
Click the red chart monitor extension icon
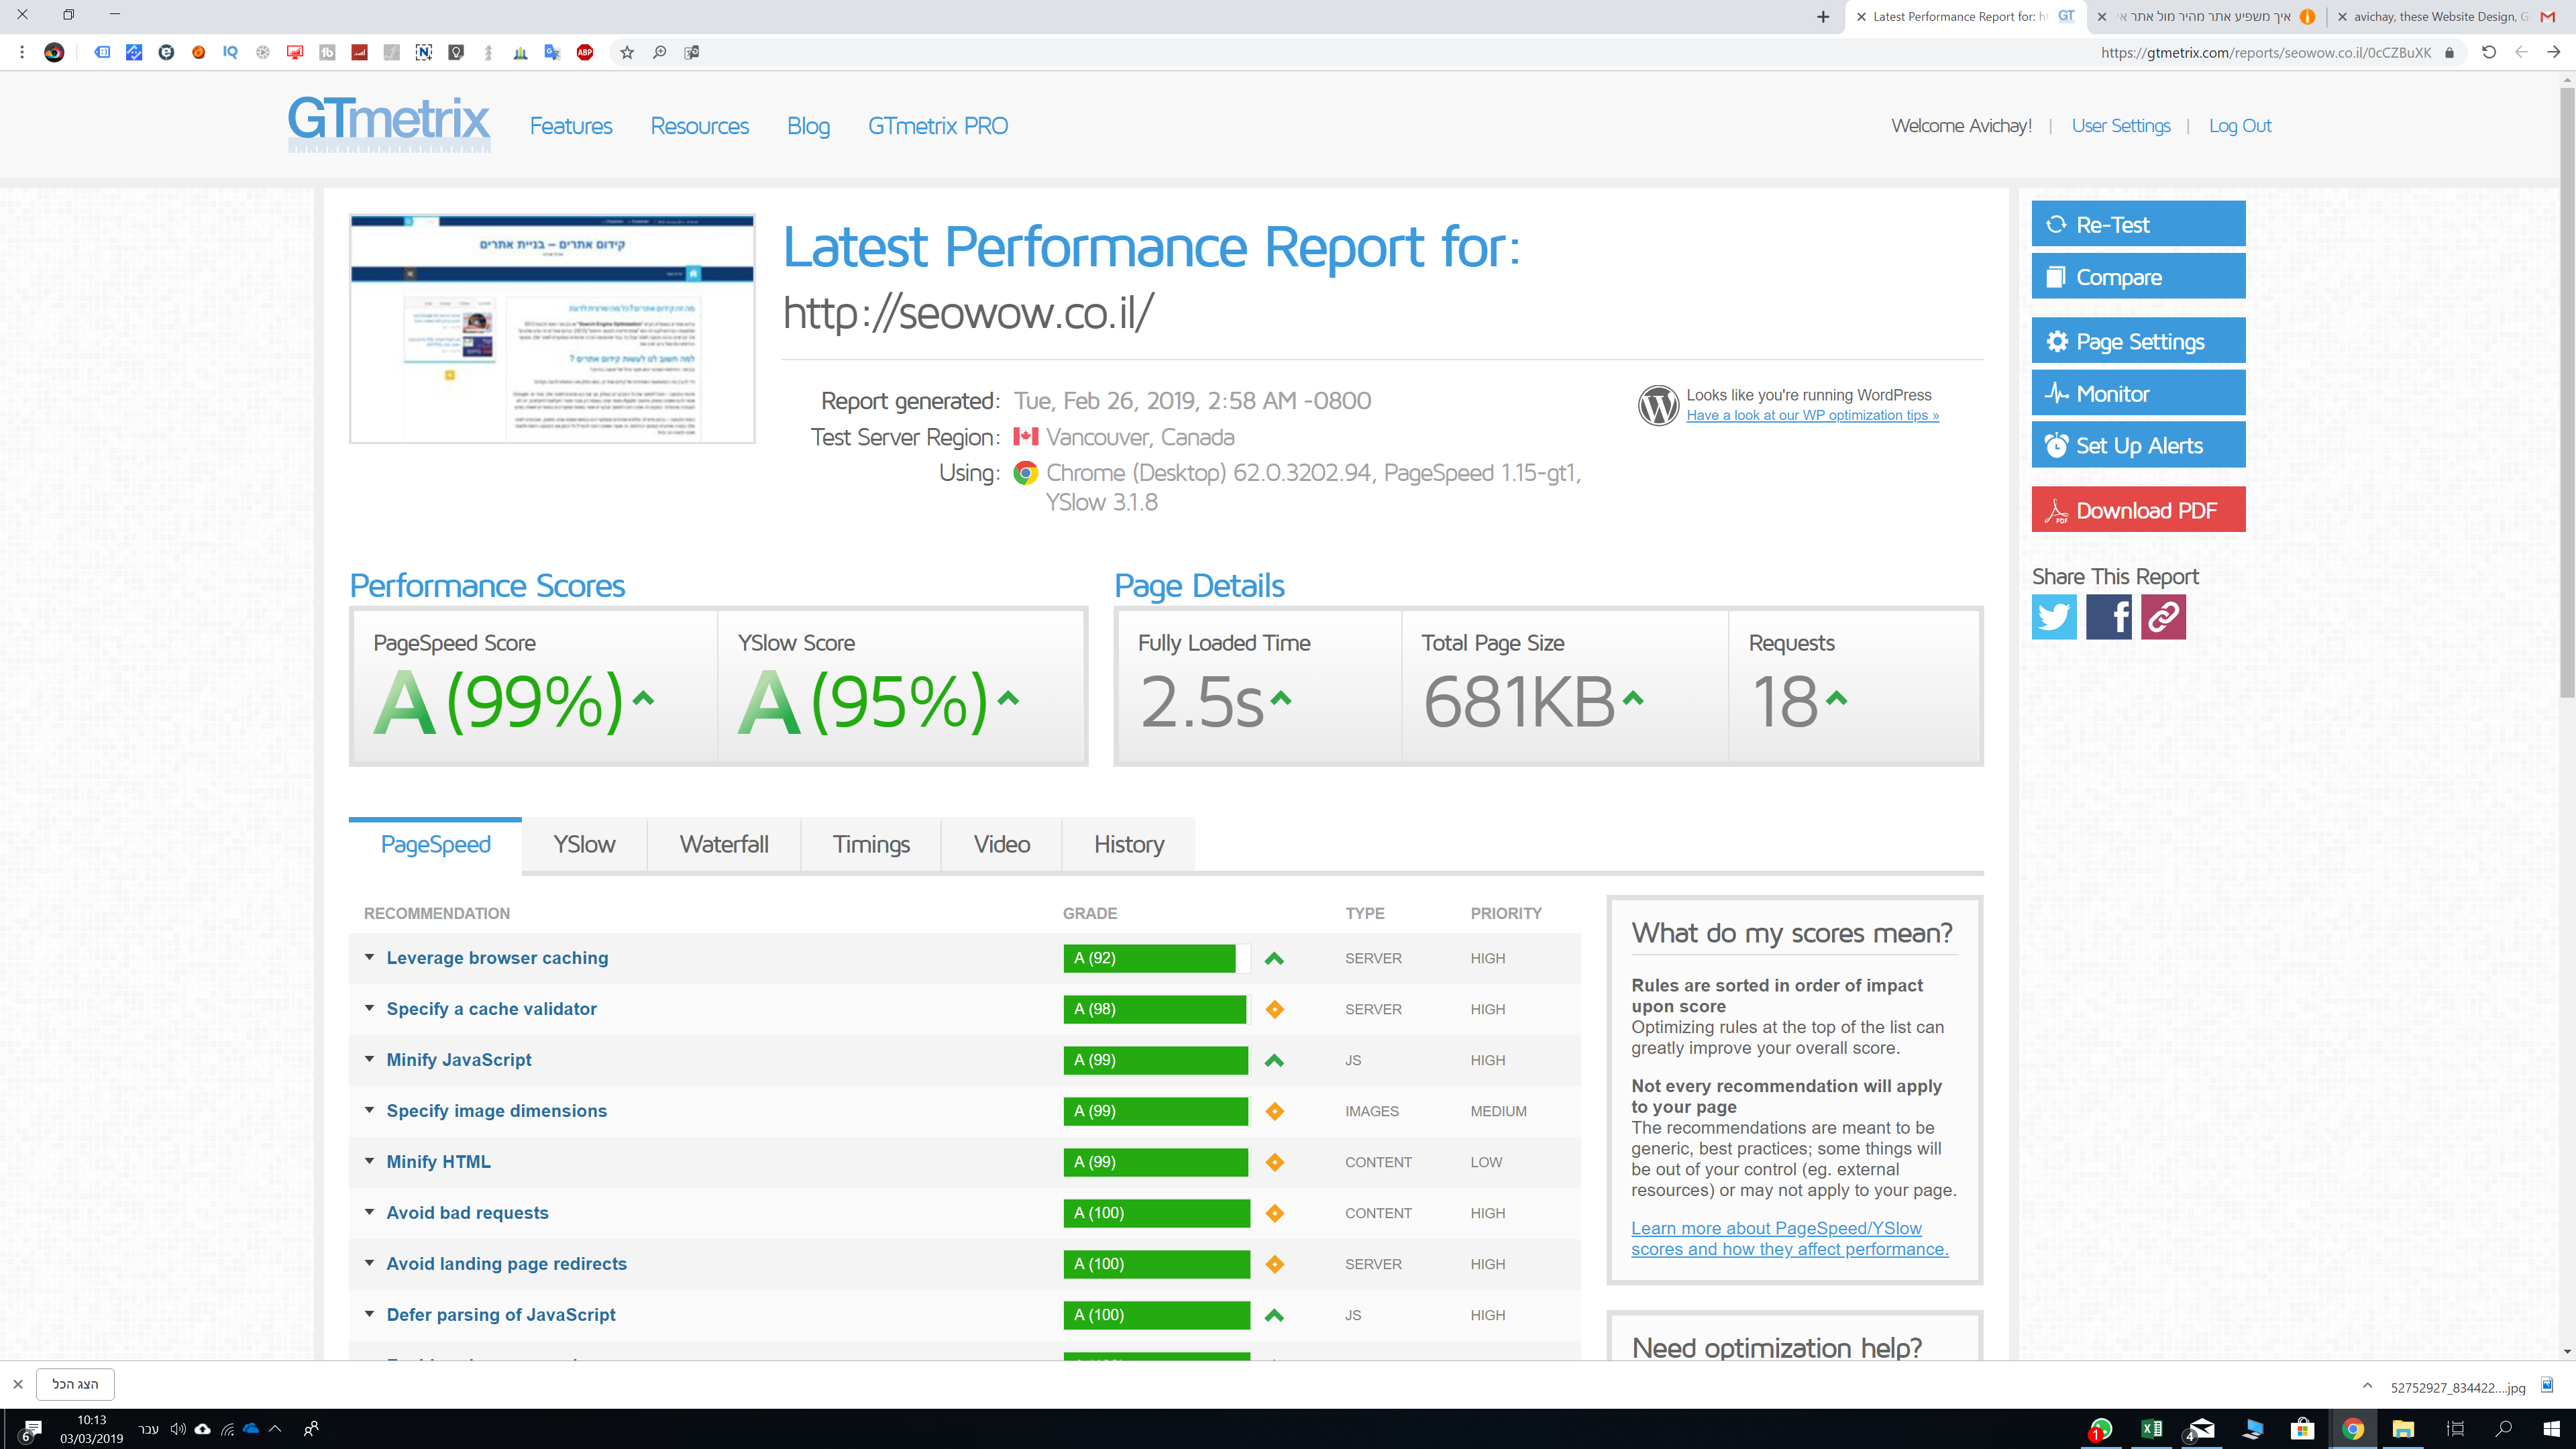pyautogui.click(x=295, y=52)
